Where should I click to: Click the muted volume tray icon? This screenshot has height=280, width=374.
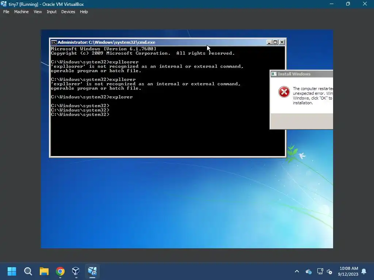[329, 271]
